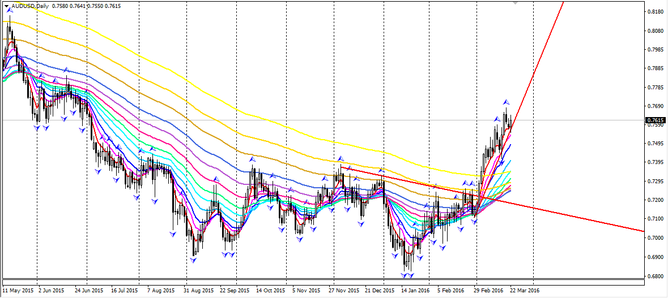Open the chart menu triangle beside AUDUSD,Daily
This screenshot has width=668, height=298.
point(6,6)
